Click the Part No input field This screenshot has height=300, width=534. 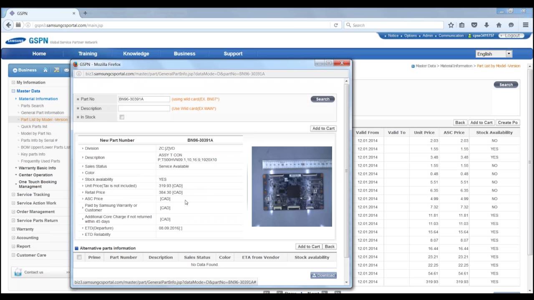pos(144,99)
